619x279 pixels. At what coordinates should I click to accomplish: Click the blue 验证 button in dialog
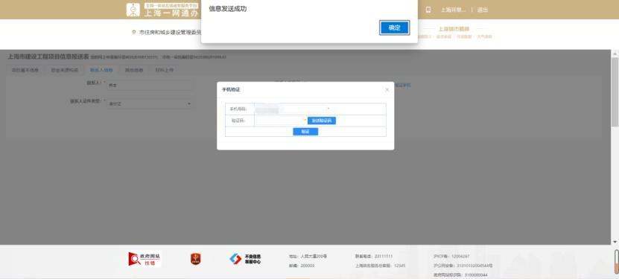[x=305, y=132]
